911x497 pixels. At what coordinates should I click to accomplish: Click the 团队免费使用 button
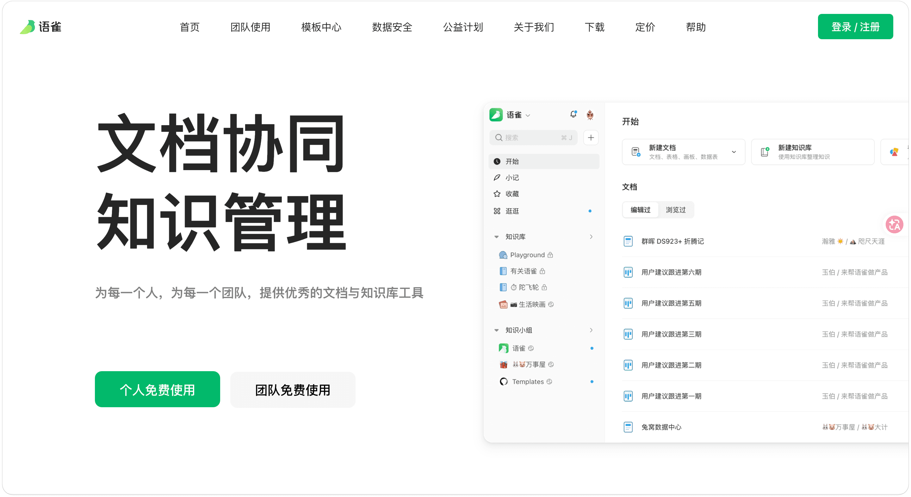click(293, 390)
